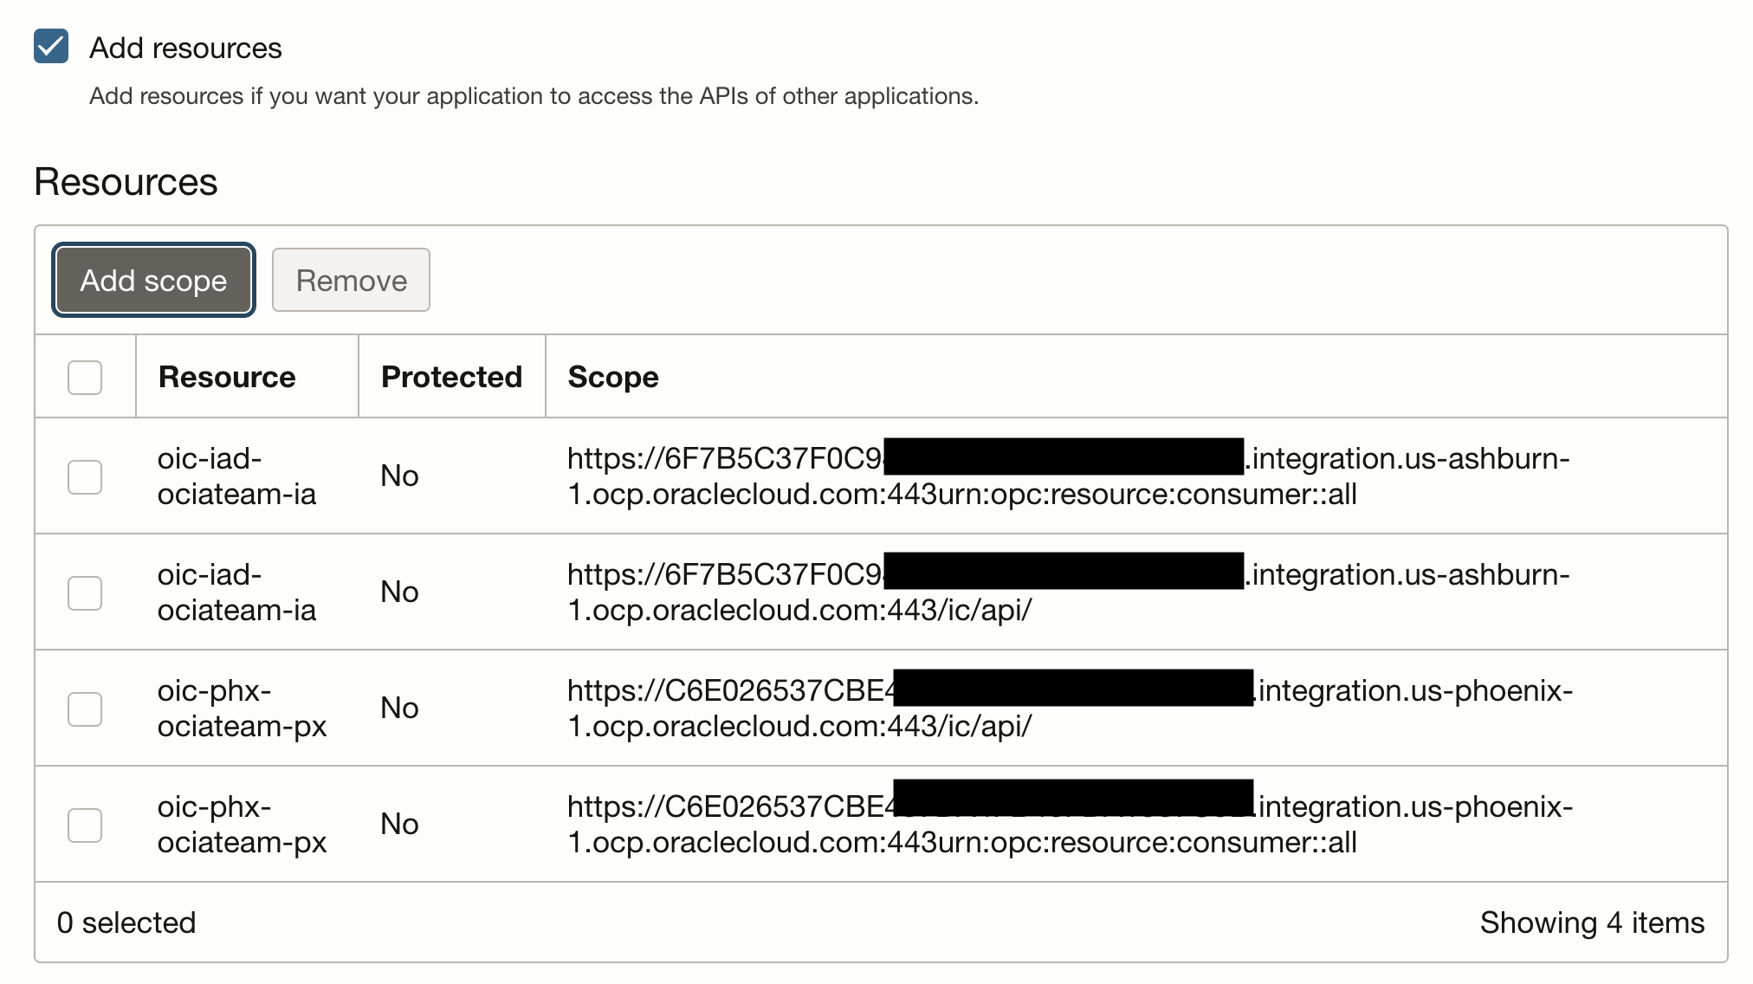Click the Protected column header
Image resolution: width=1753 pixels, height=984 pixels.
[451, 378]
